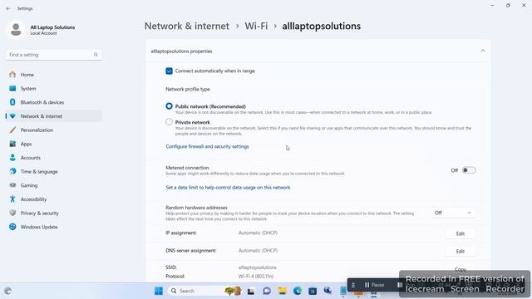Image resolution: width=532 pixels, height=299 pixels.
Task: Open Privacy & security settings
Action: tap(53, 213)
